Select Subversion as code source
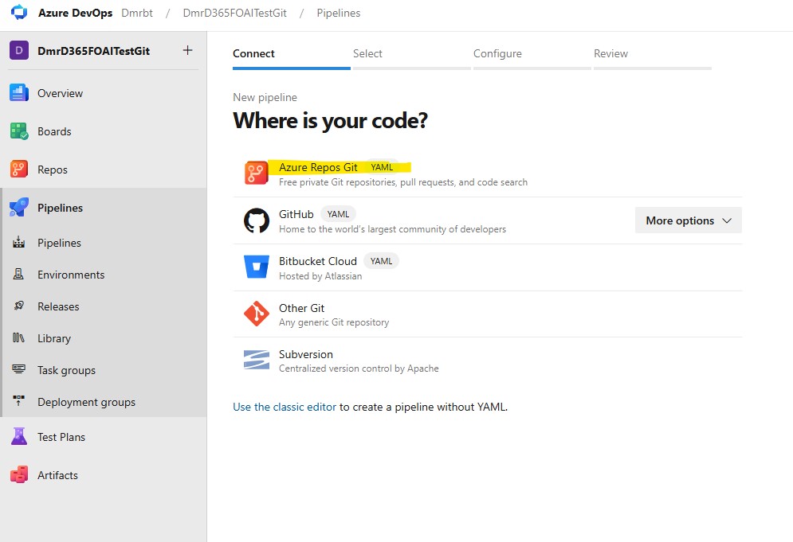Screen dimensions: 793x542 click(488, 361)
